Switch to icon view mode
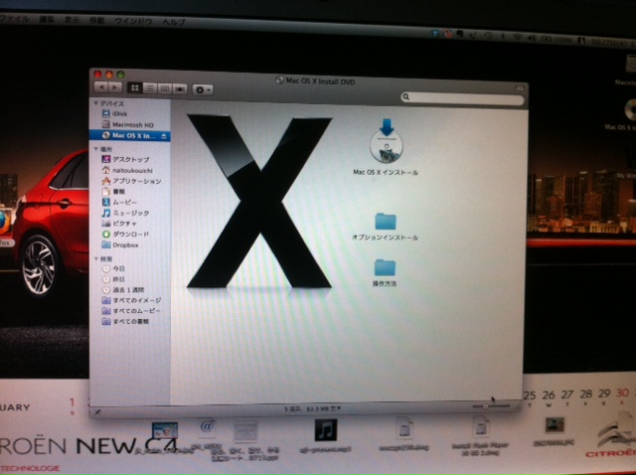This screenshot has height=475, width=636. click(133, 89)
